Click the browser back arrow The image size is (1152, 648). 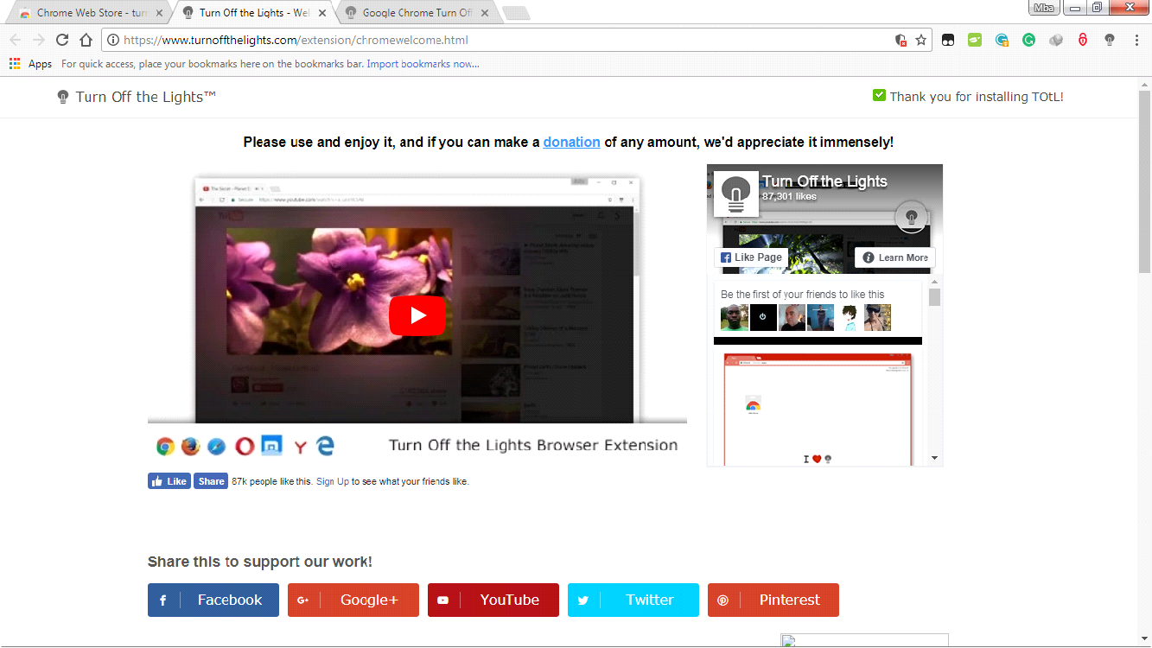[x=15, y=40]
